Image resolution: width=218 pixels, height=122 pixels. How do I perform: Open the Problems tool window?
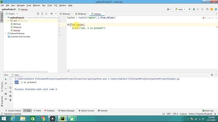(49, 111)
